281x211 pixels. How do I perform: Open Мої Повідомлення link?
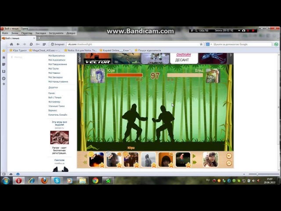coord(58,64)
